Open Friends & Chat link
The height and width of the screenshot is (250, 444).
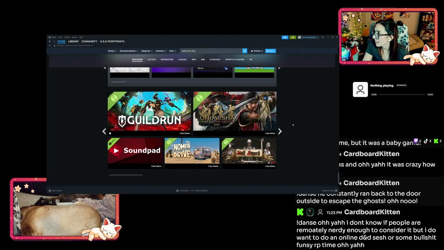tap(328, 191)
